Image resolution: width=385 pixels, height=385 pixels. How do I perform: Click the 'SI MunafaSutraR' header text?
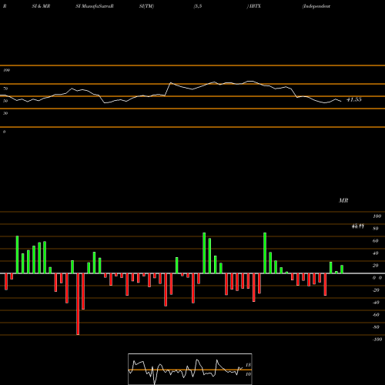(95, 6)
